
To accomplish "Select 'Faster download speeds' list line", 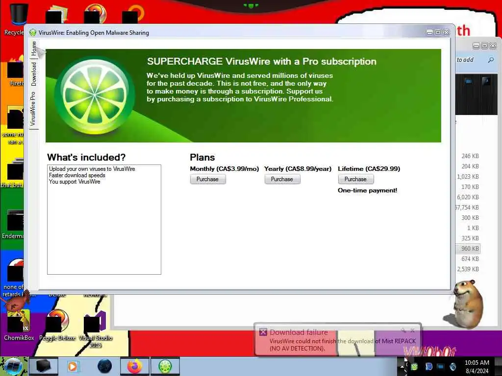I will click(77, 175).
